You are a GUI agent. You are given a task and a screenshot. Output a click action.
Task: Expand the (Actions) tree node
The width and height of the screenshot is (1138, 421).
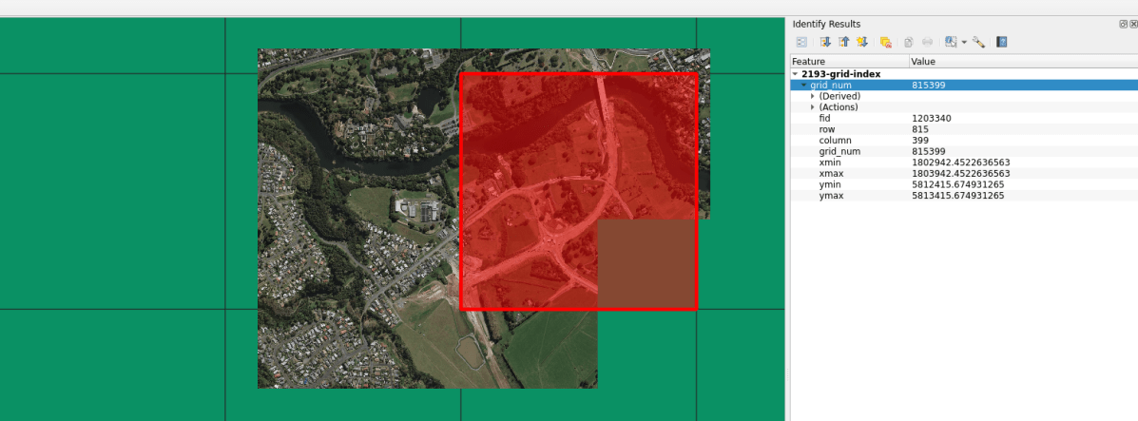click(812, 107)
